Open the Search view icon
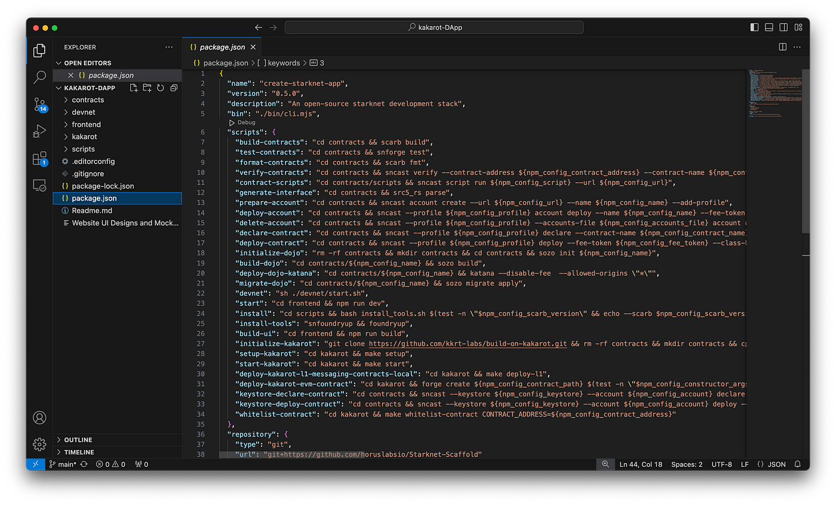 pos(39,77)
